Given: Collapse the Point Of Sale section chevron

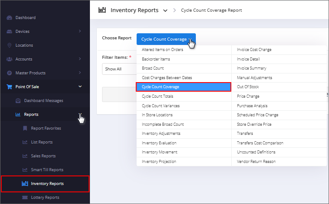Looking at the screenshot, I should [80, 86].
